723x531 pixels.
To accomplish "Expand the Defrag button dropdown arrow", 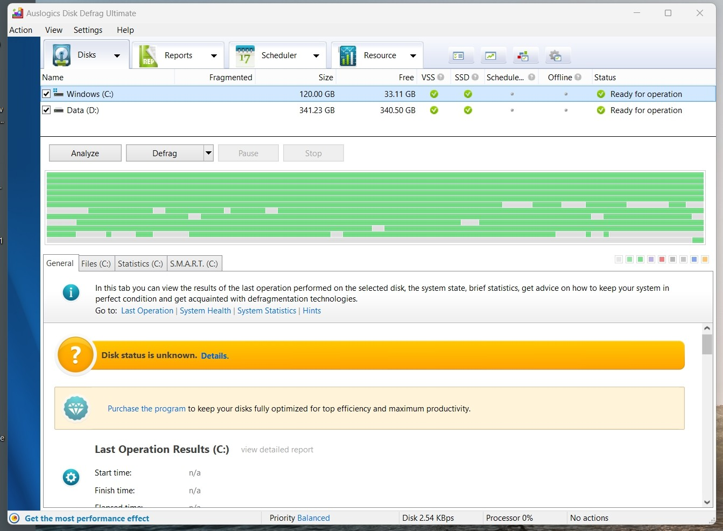I will click(x=208, y=153).
